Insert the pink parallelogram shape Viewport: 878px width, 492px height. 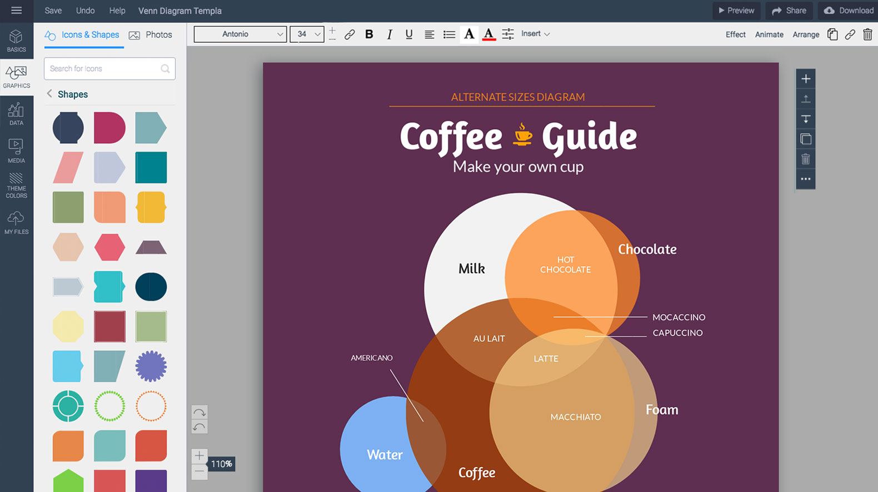(68, 168)
